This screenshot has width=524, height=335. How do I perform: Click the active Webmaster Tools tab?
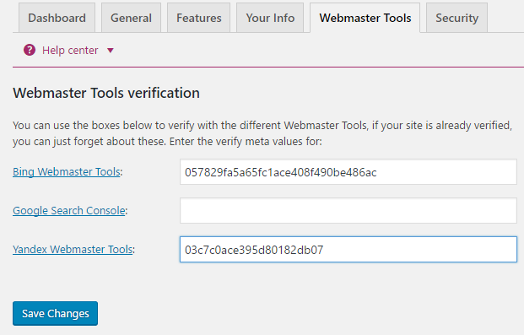tap(365, 18)
